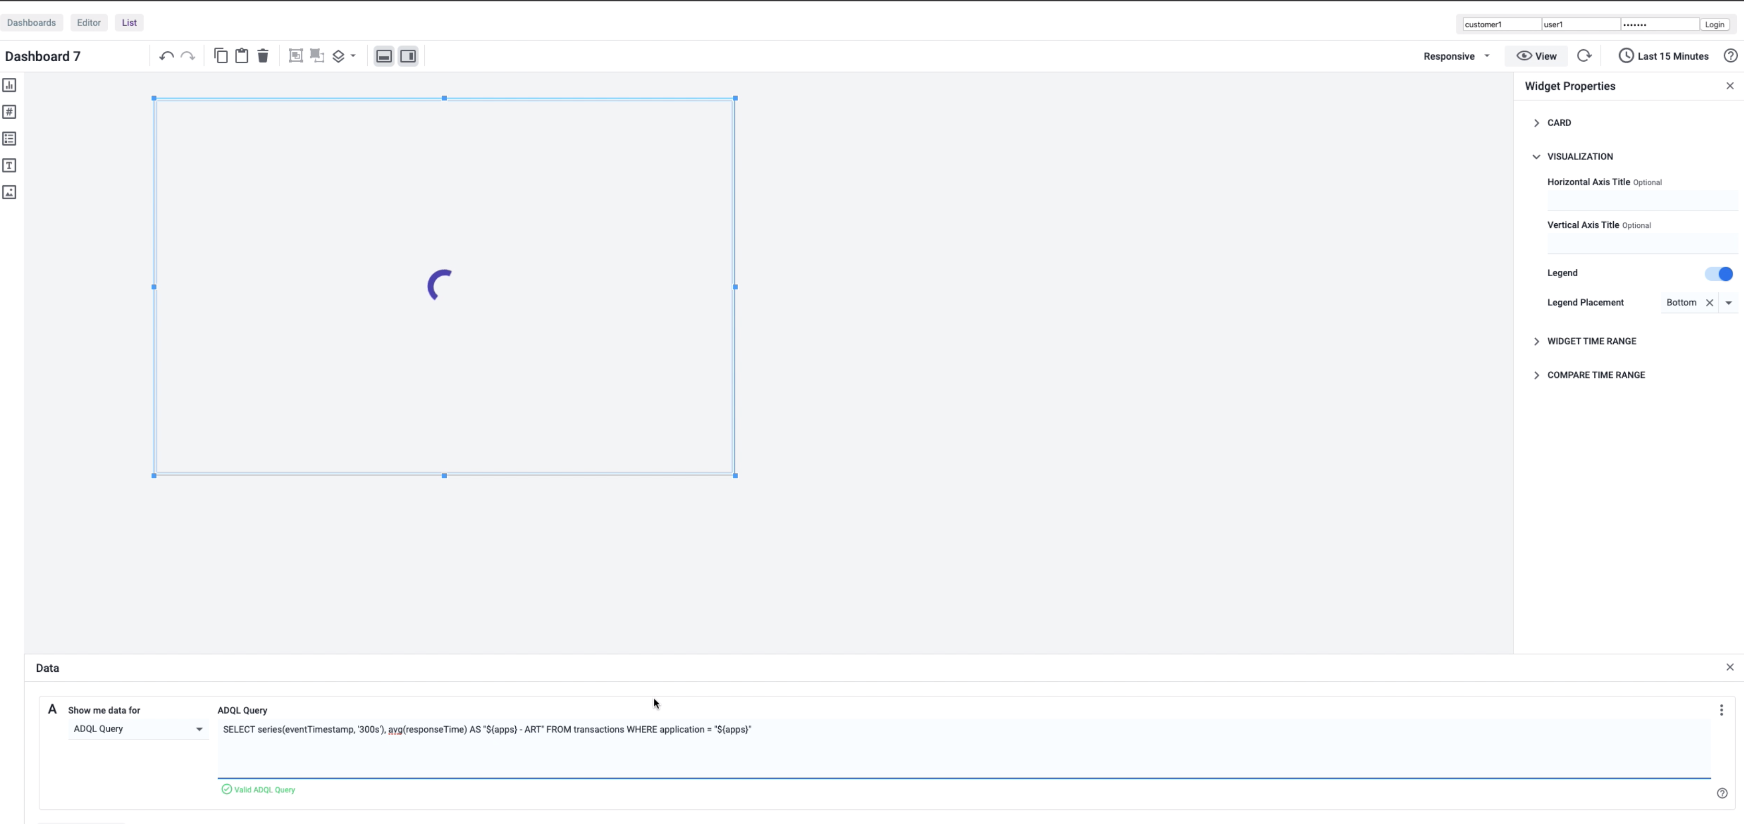The height and width of the screenshot is (824, 1744).
Task: Click the Valid ADQL Query status
Action: point(258,789)
